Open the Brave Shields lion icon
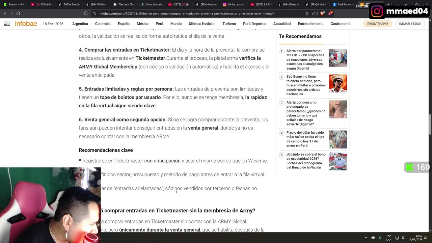The height and width of the screenshot is (243, 432). coord(322,13)
